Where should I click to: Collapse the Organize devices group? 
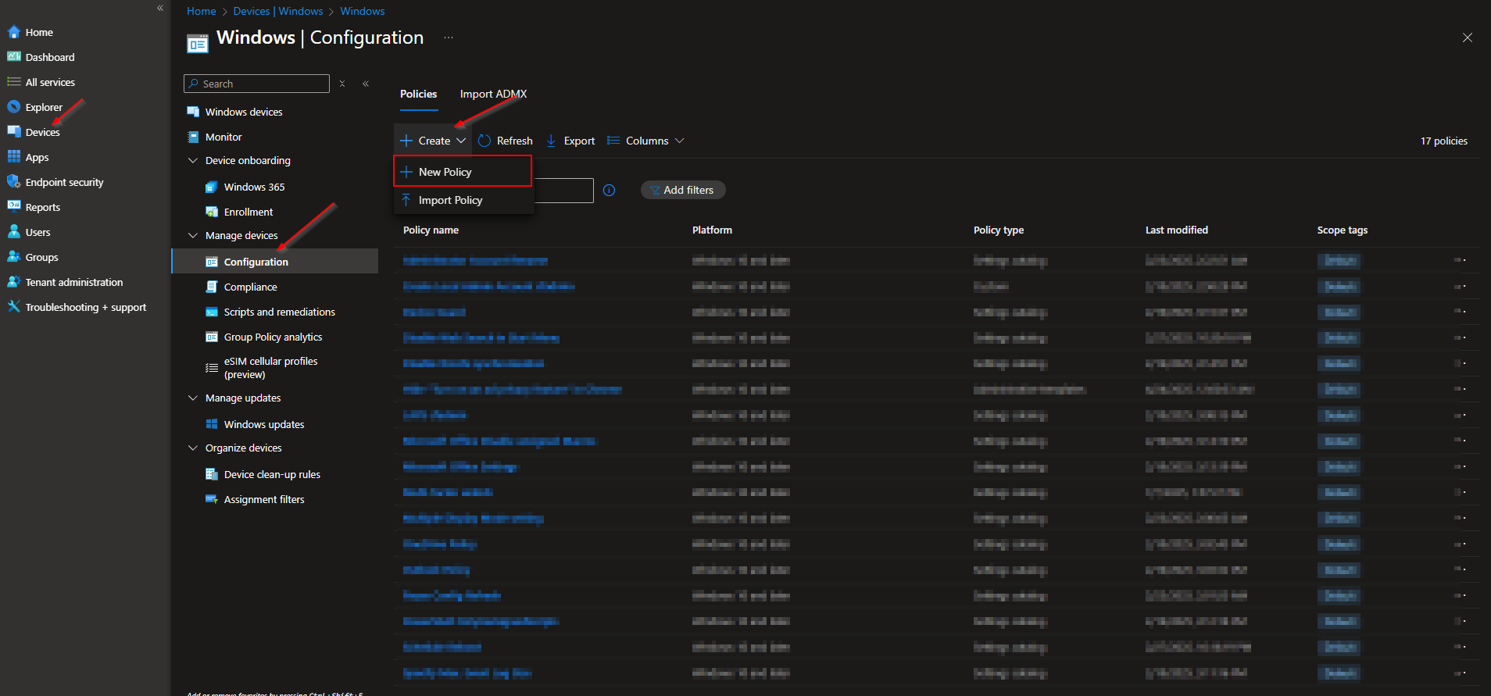[193, 448]
